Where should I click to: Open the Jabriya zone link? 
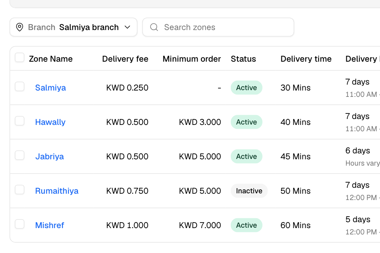click(49, 157)
